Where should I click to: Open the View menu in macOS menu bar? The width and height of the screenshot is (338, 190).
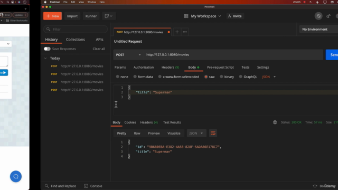(81, 2)
